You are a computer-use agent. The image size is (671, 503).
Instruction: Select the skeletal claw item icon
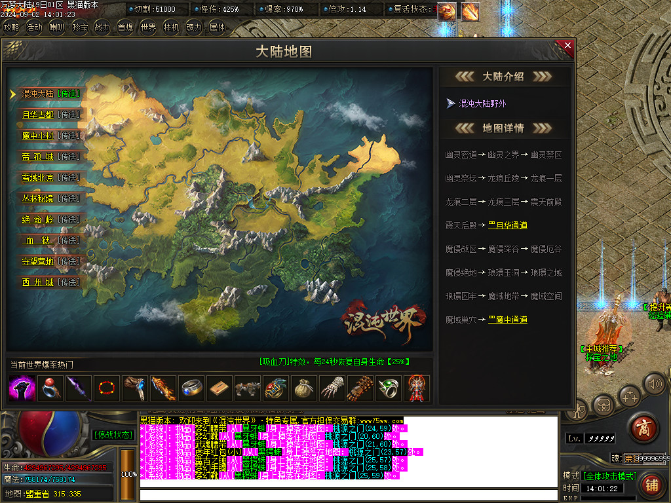332,388
